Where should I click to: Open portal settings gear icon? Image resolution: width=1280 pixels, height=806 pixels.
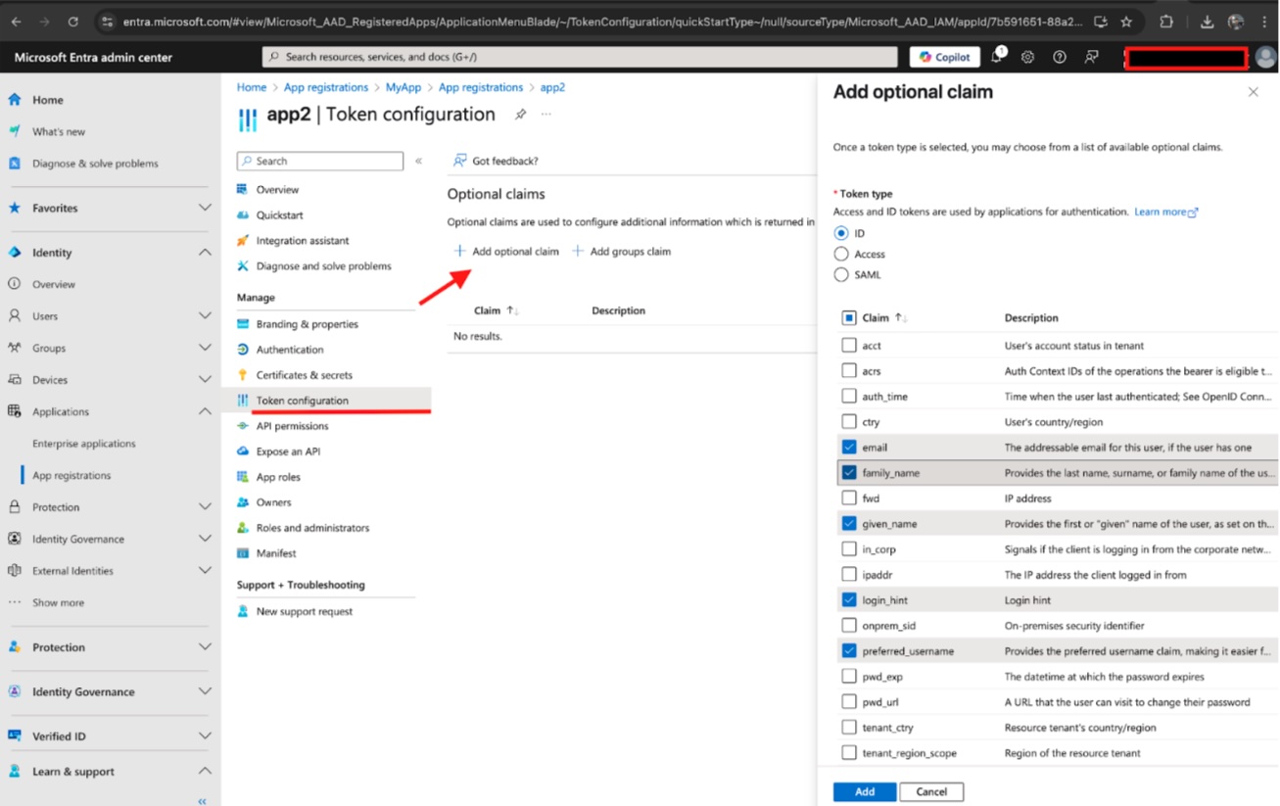(1027, 57)
